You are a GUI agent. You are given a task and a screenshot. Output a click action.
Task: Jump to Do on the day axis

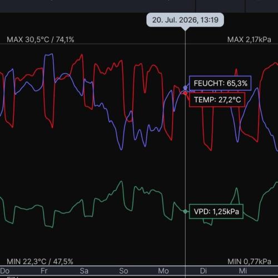point(5,271)
